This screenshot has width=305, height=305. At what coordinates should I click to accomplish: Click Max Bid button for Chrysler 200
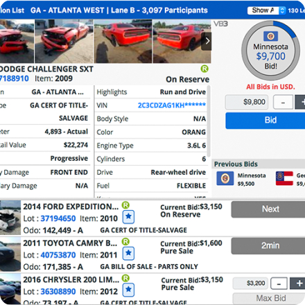point(269,299)
